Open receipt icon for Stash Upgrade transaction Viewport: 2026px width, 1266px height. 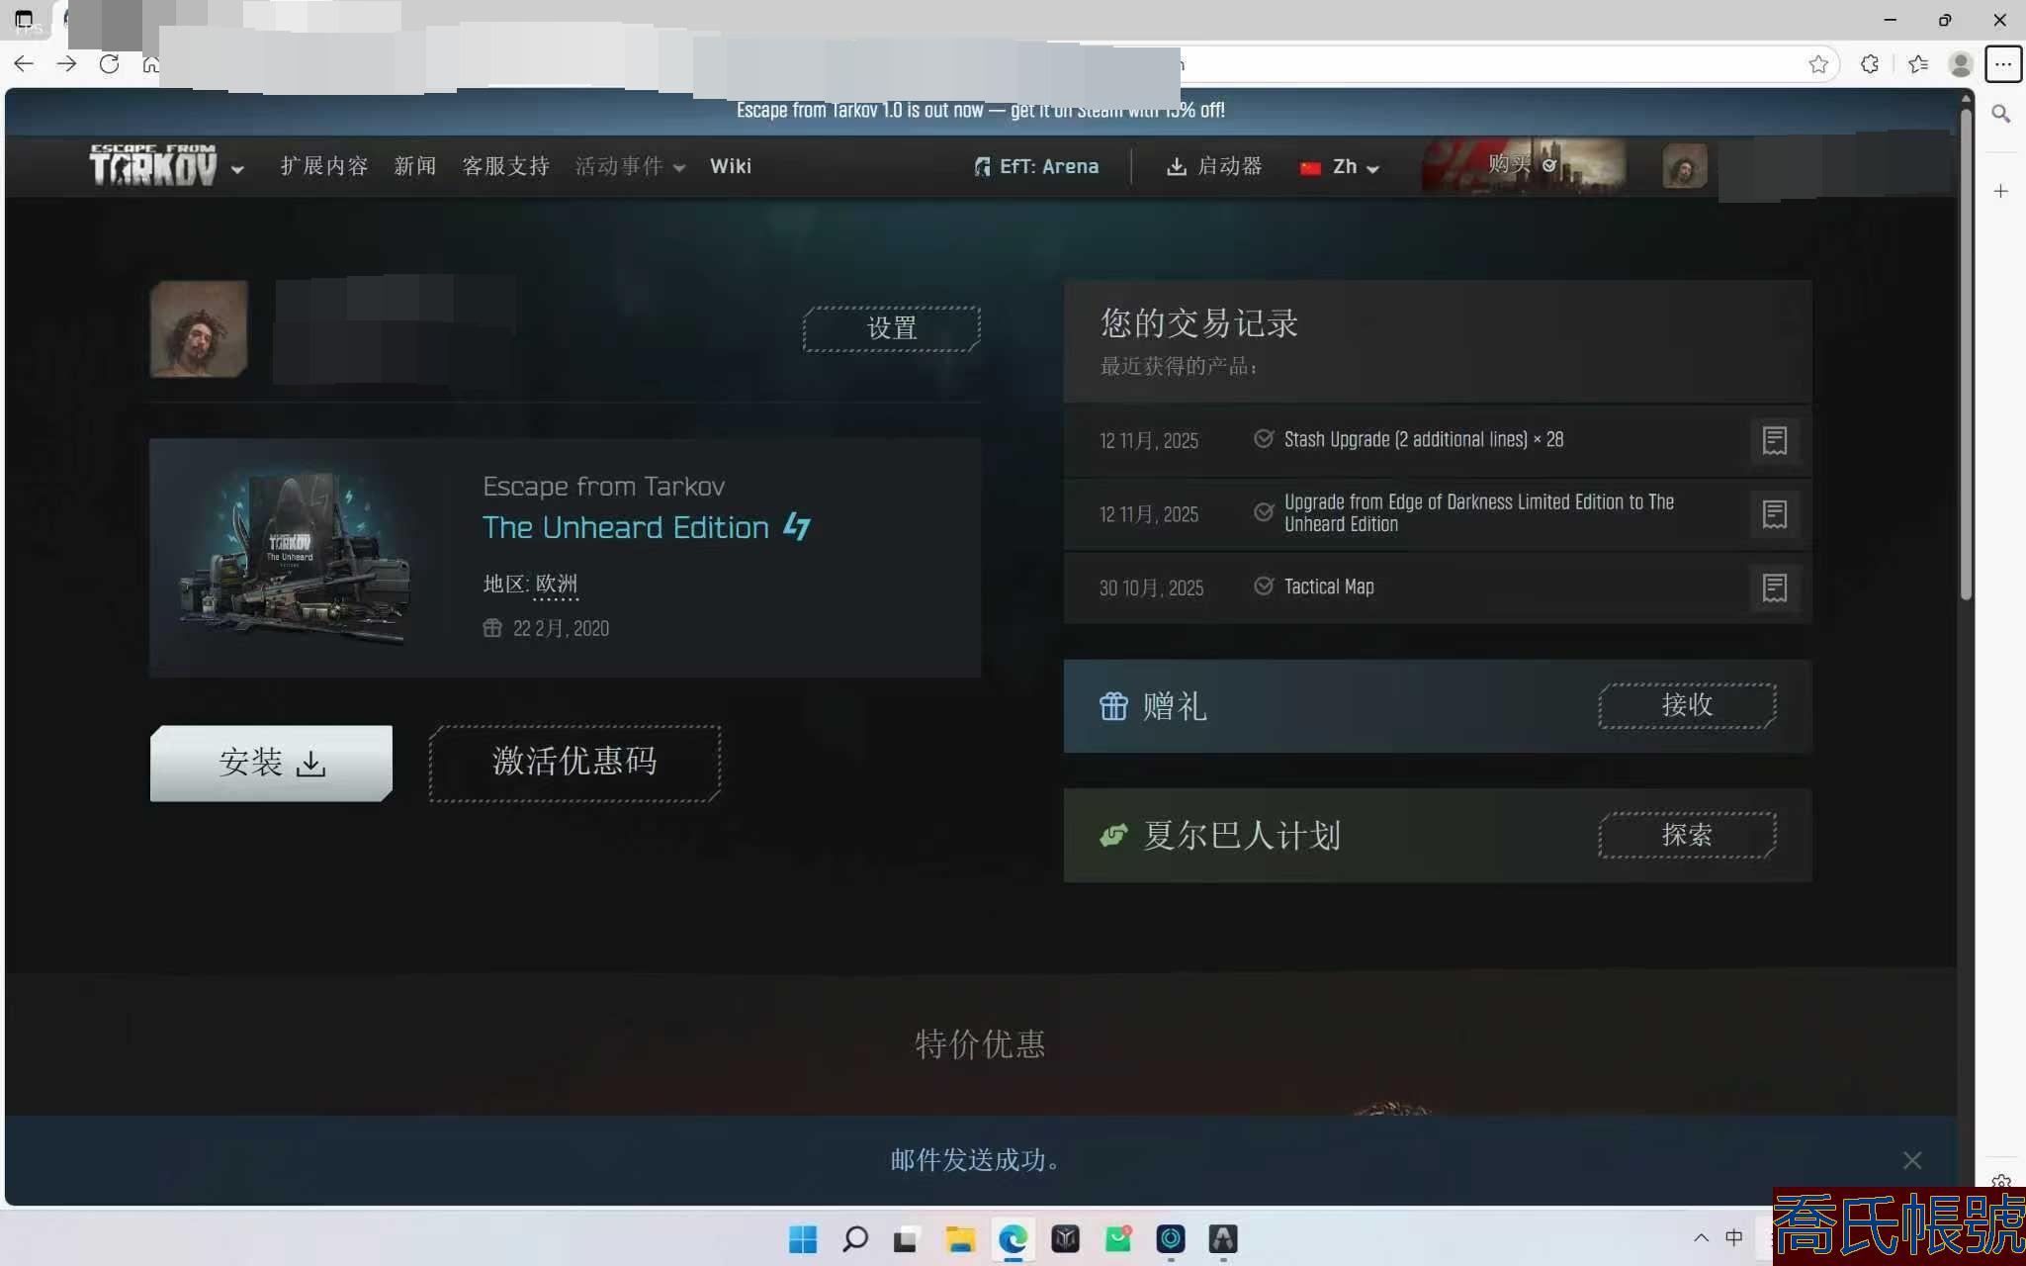(1774, 440)
